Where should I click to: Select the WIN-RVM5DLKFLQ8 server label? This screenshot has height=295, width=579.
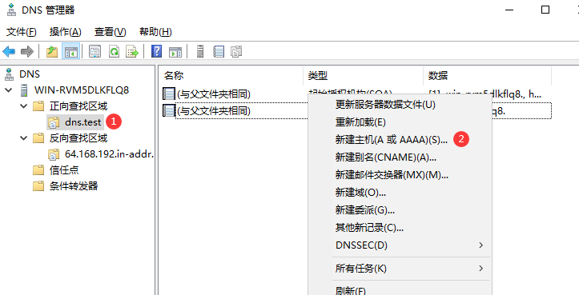click(82, 90)
